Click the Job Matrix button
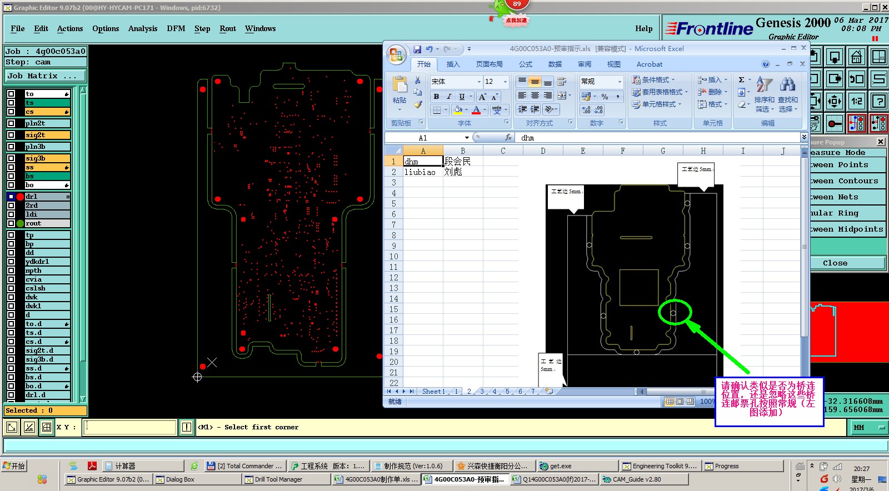This screenshot has height=491, width=889. coord(46,76)
